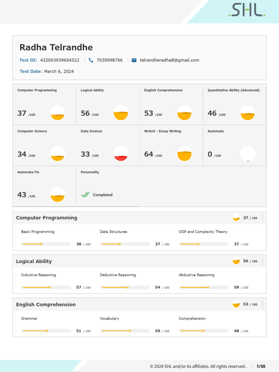
Task: Click the Quantitative Ability gauge icon
Action: (x=248, y=113)
